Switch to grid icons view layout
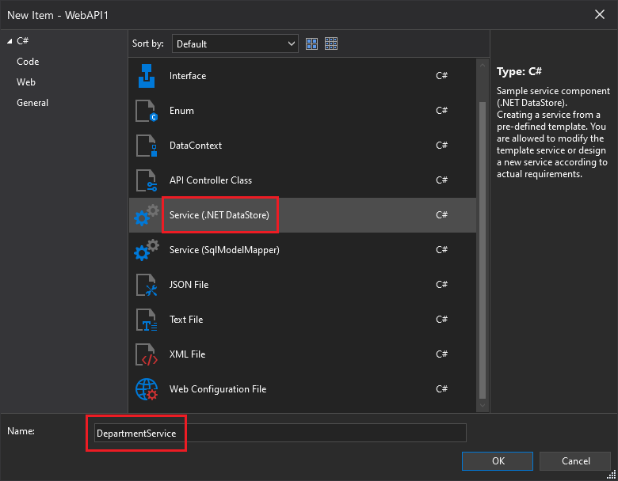 coord(331,44)
